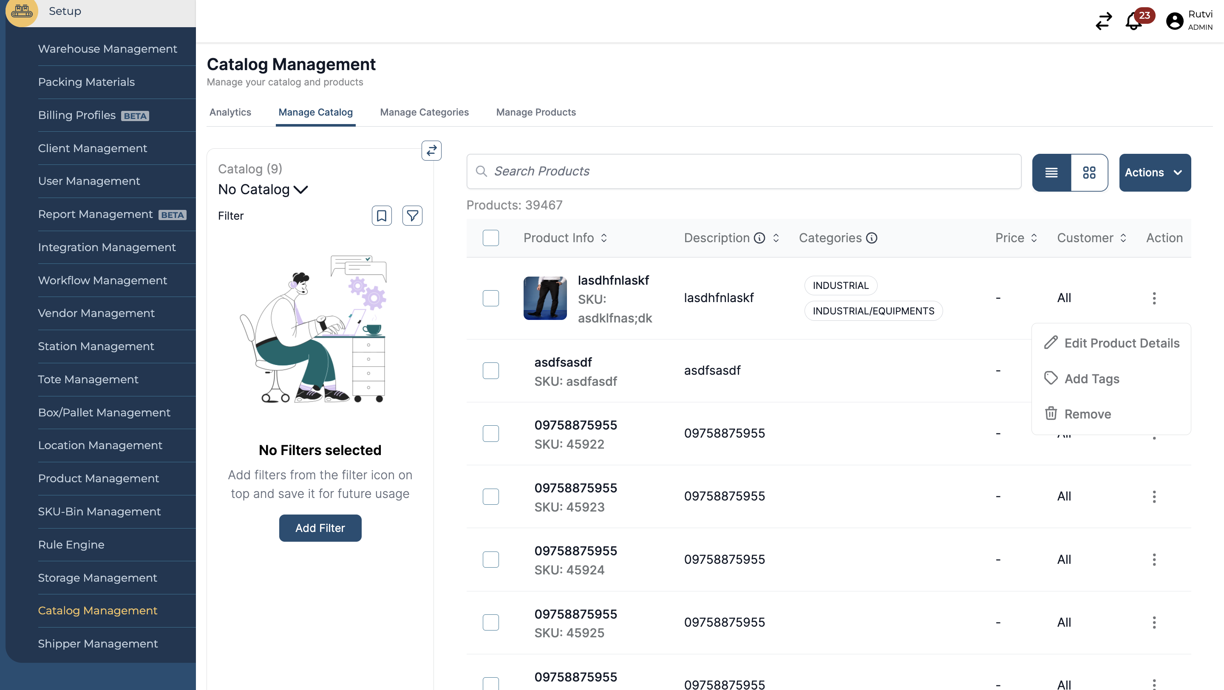Click the saved filters bookmark icon

[381, 215]
